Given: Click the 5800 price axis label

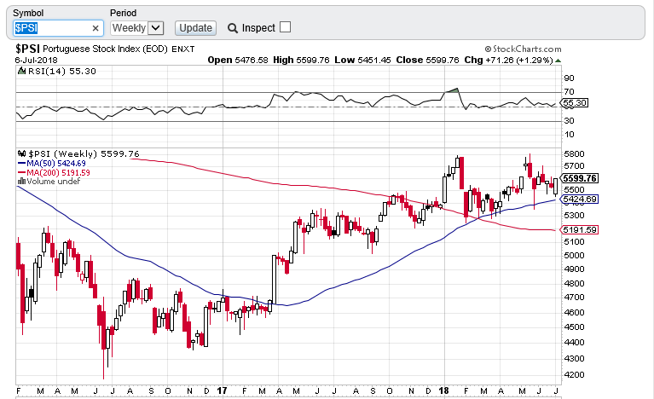Looking at the screenshot, I should (x=574, y=153).
